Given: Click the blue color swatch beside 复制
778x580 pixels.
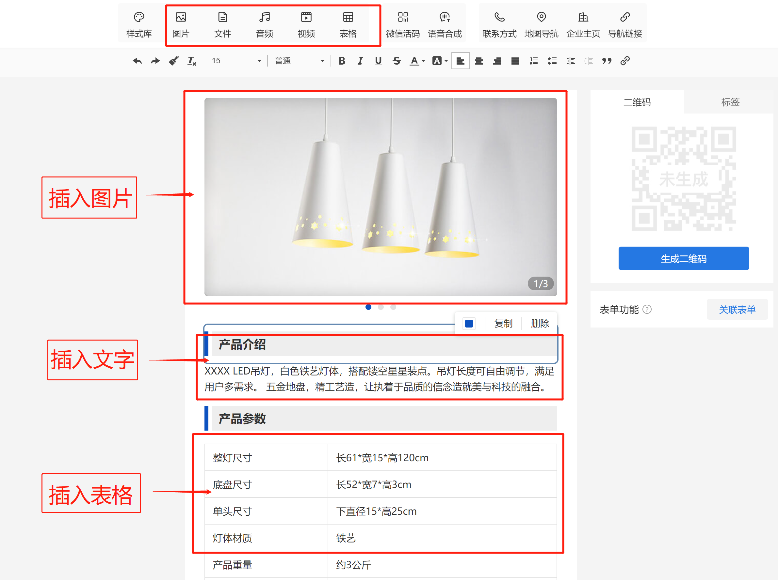Looking at the screenshot, I should click(x=469, y=323).
